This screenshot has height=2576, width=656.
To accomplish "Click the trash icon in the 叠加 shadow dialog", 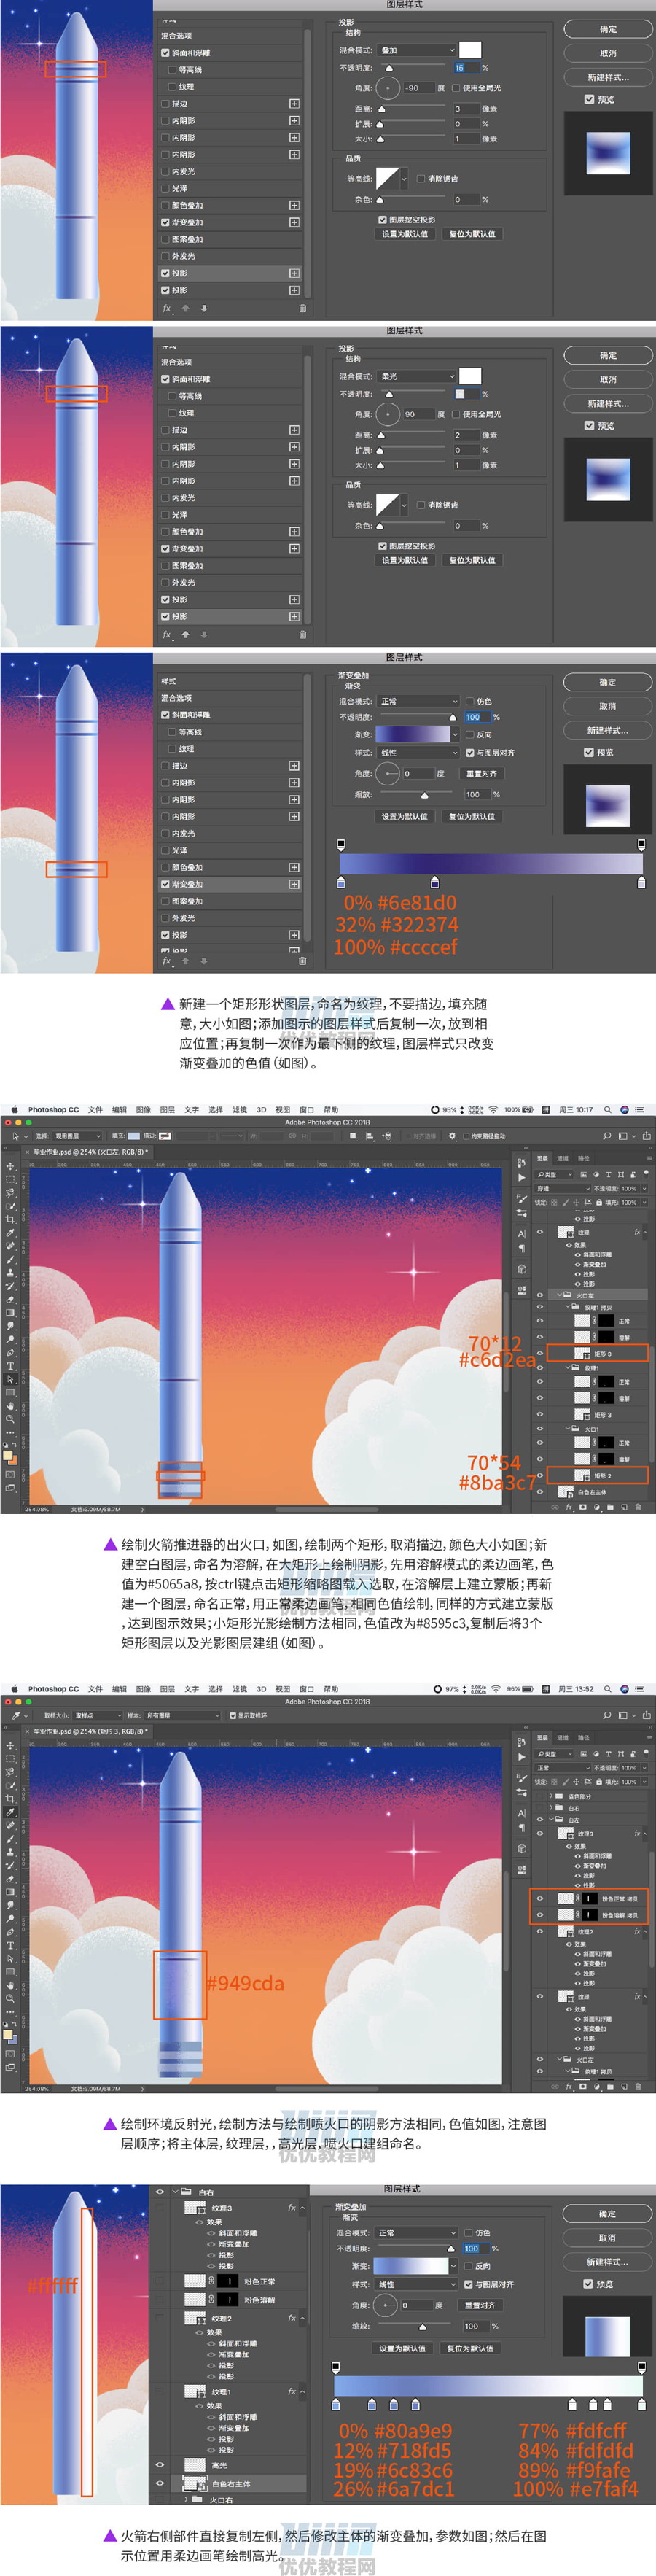I will click(x=303, y=308).
